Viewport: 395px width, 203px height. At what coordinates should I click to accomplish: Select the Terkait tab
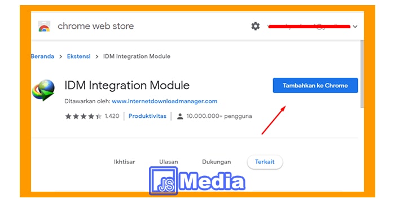point(265,162)
